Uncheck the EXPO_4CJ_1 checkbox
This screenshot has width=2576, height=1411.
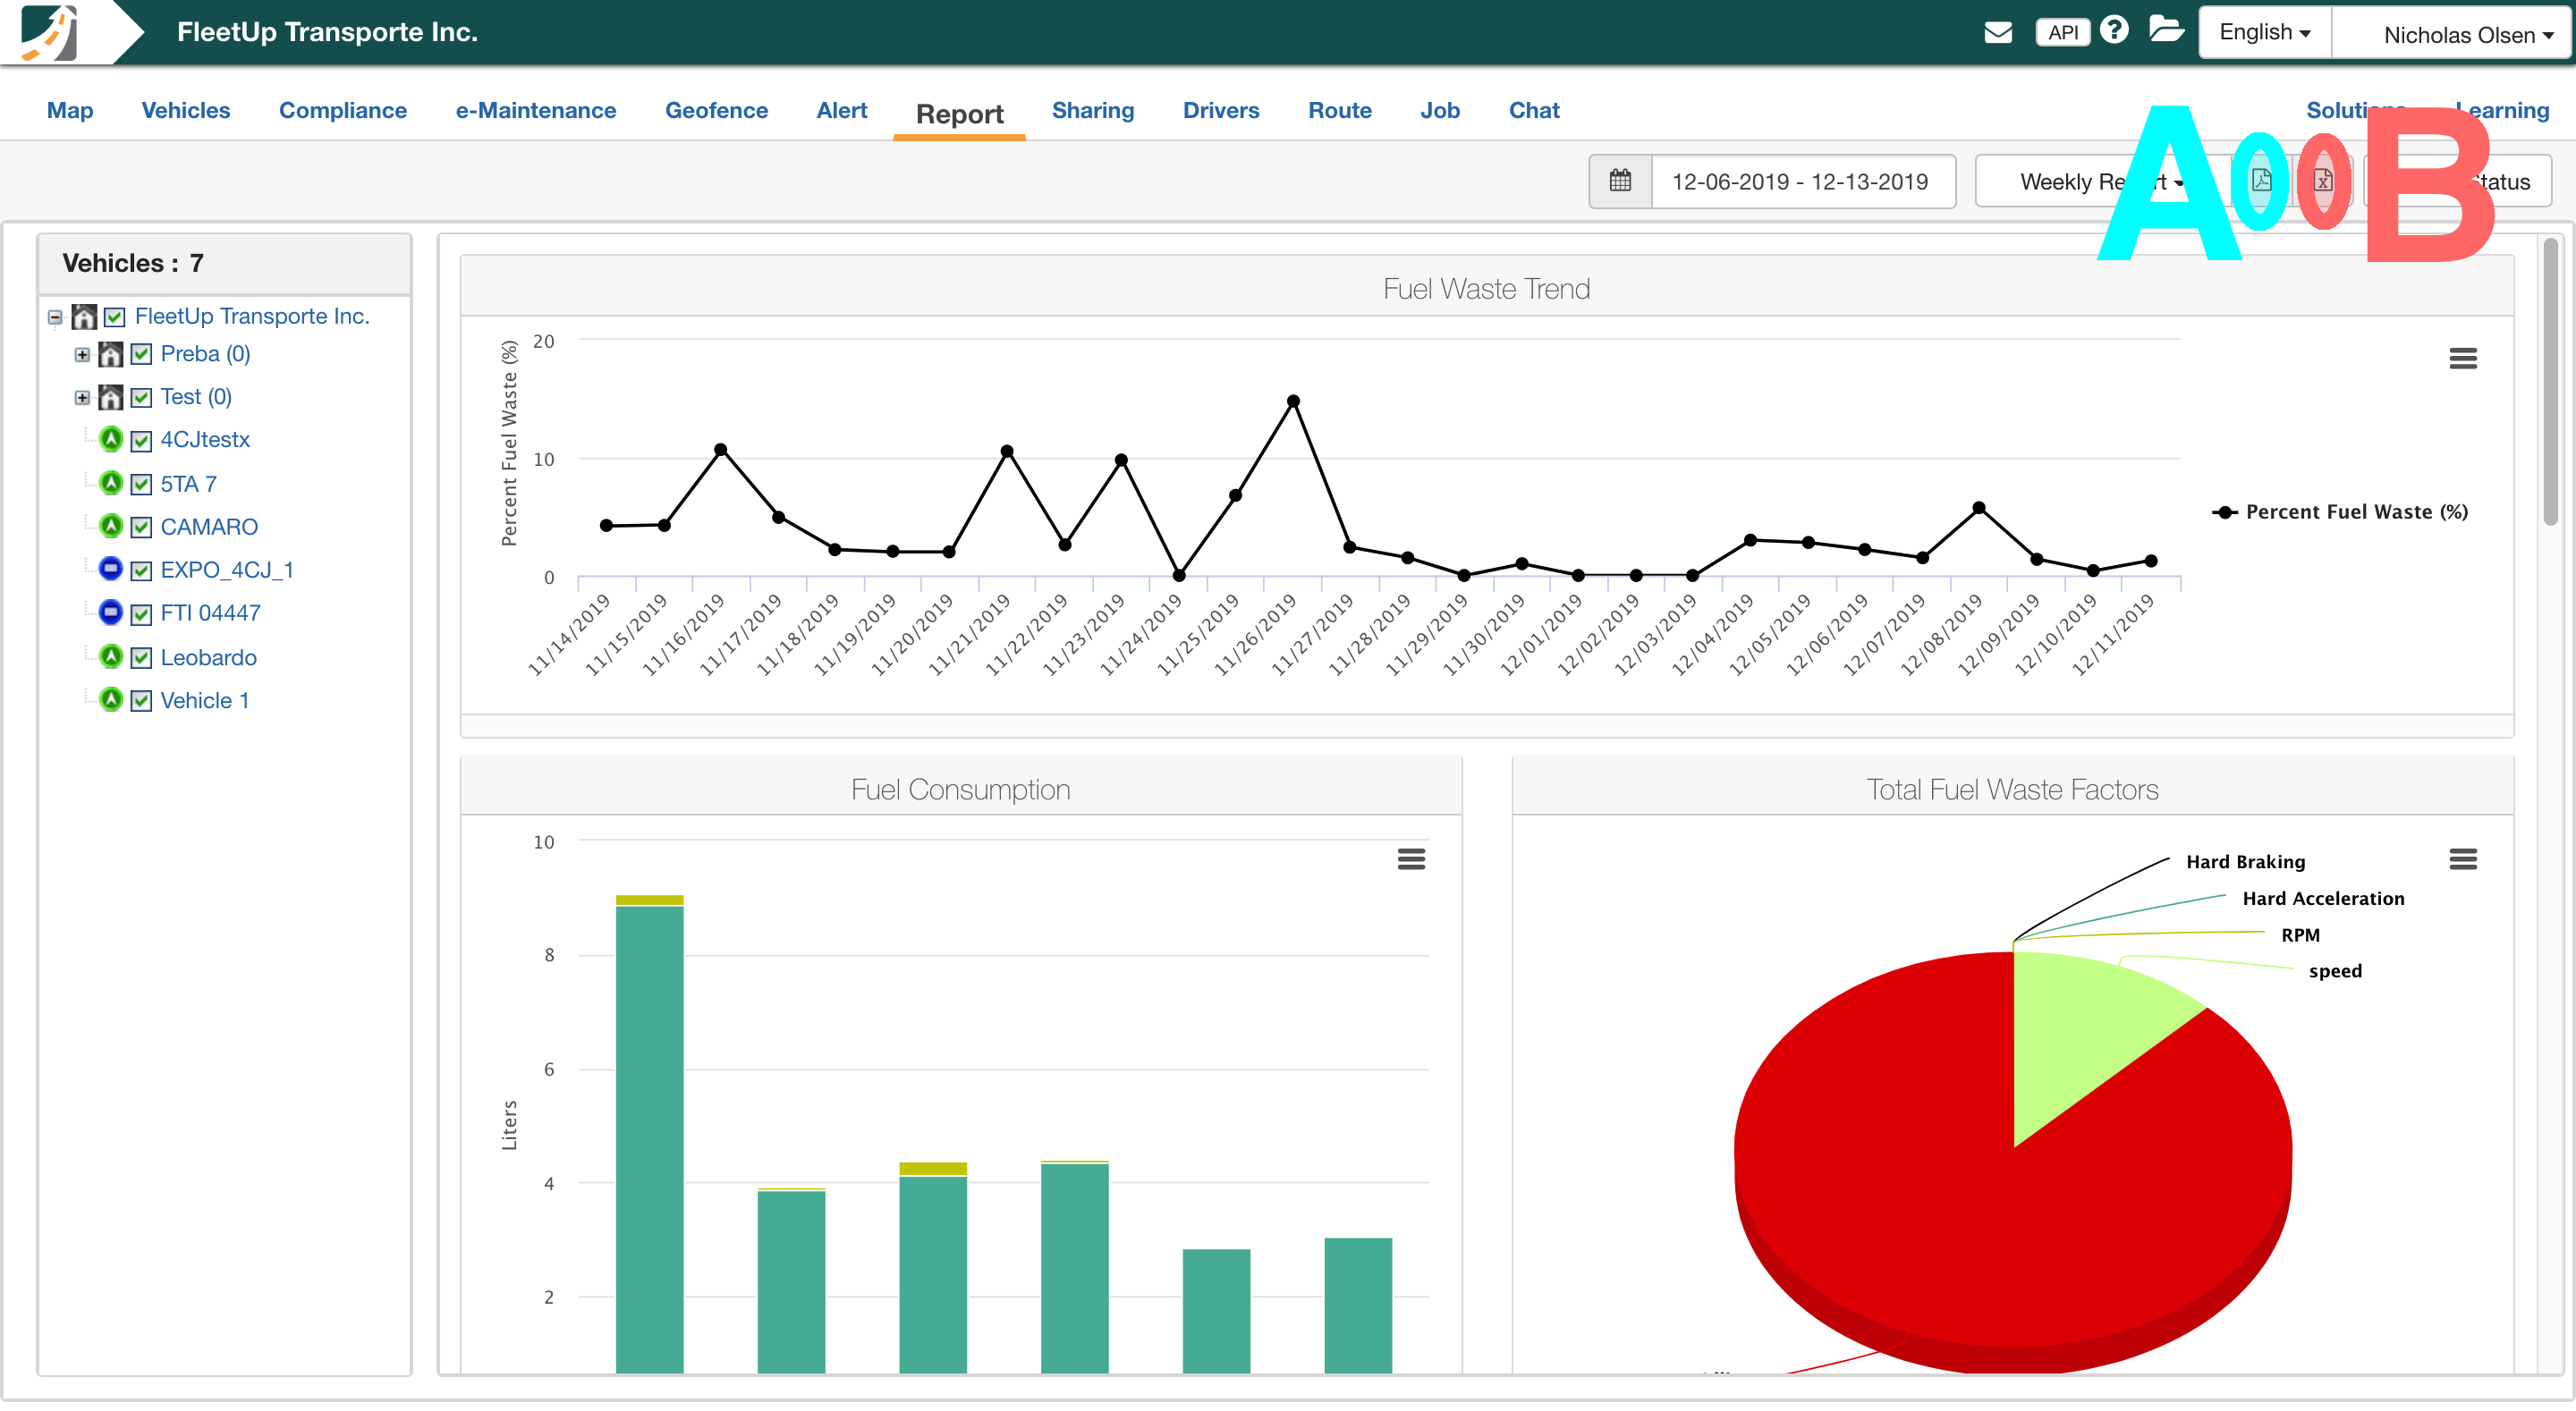click(141, 571)
